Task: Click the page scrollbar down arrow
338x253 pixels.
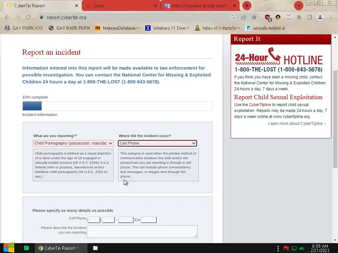Action: pos(335,240)
